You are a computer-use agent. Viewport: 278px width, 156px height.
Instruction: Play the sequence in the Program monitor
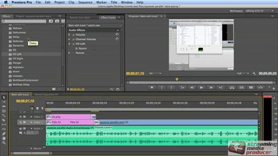pos(202,88)
